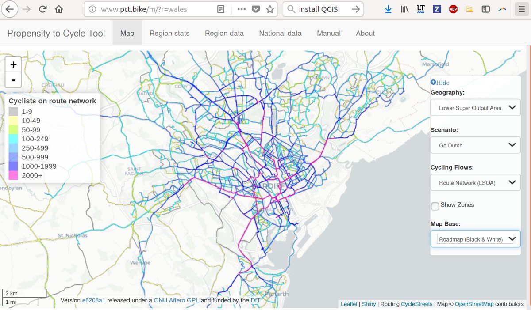Click the 250-499 legend label
This screenshot has height=310, width=531.
[x=35, y=148]
